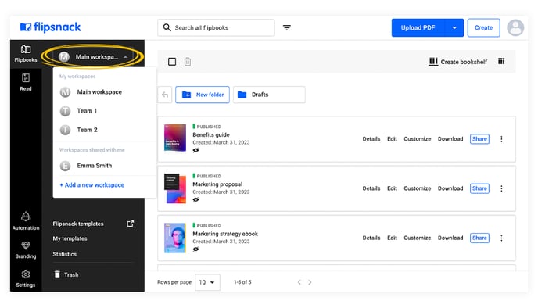
Task: Open more options for Benefits guide
Action: [x=501, y=139]
